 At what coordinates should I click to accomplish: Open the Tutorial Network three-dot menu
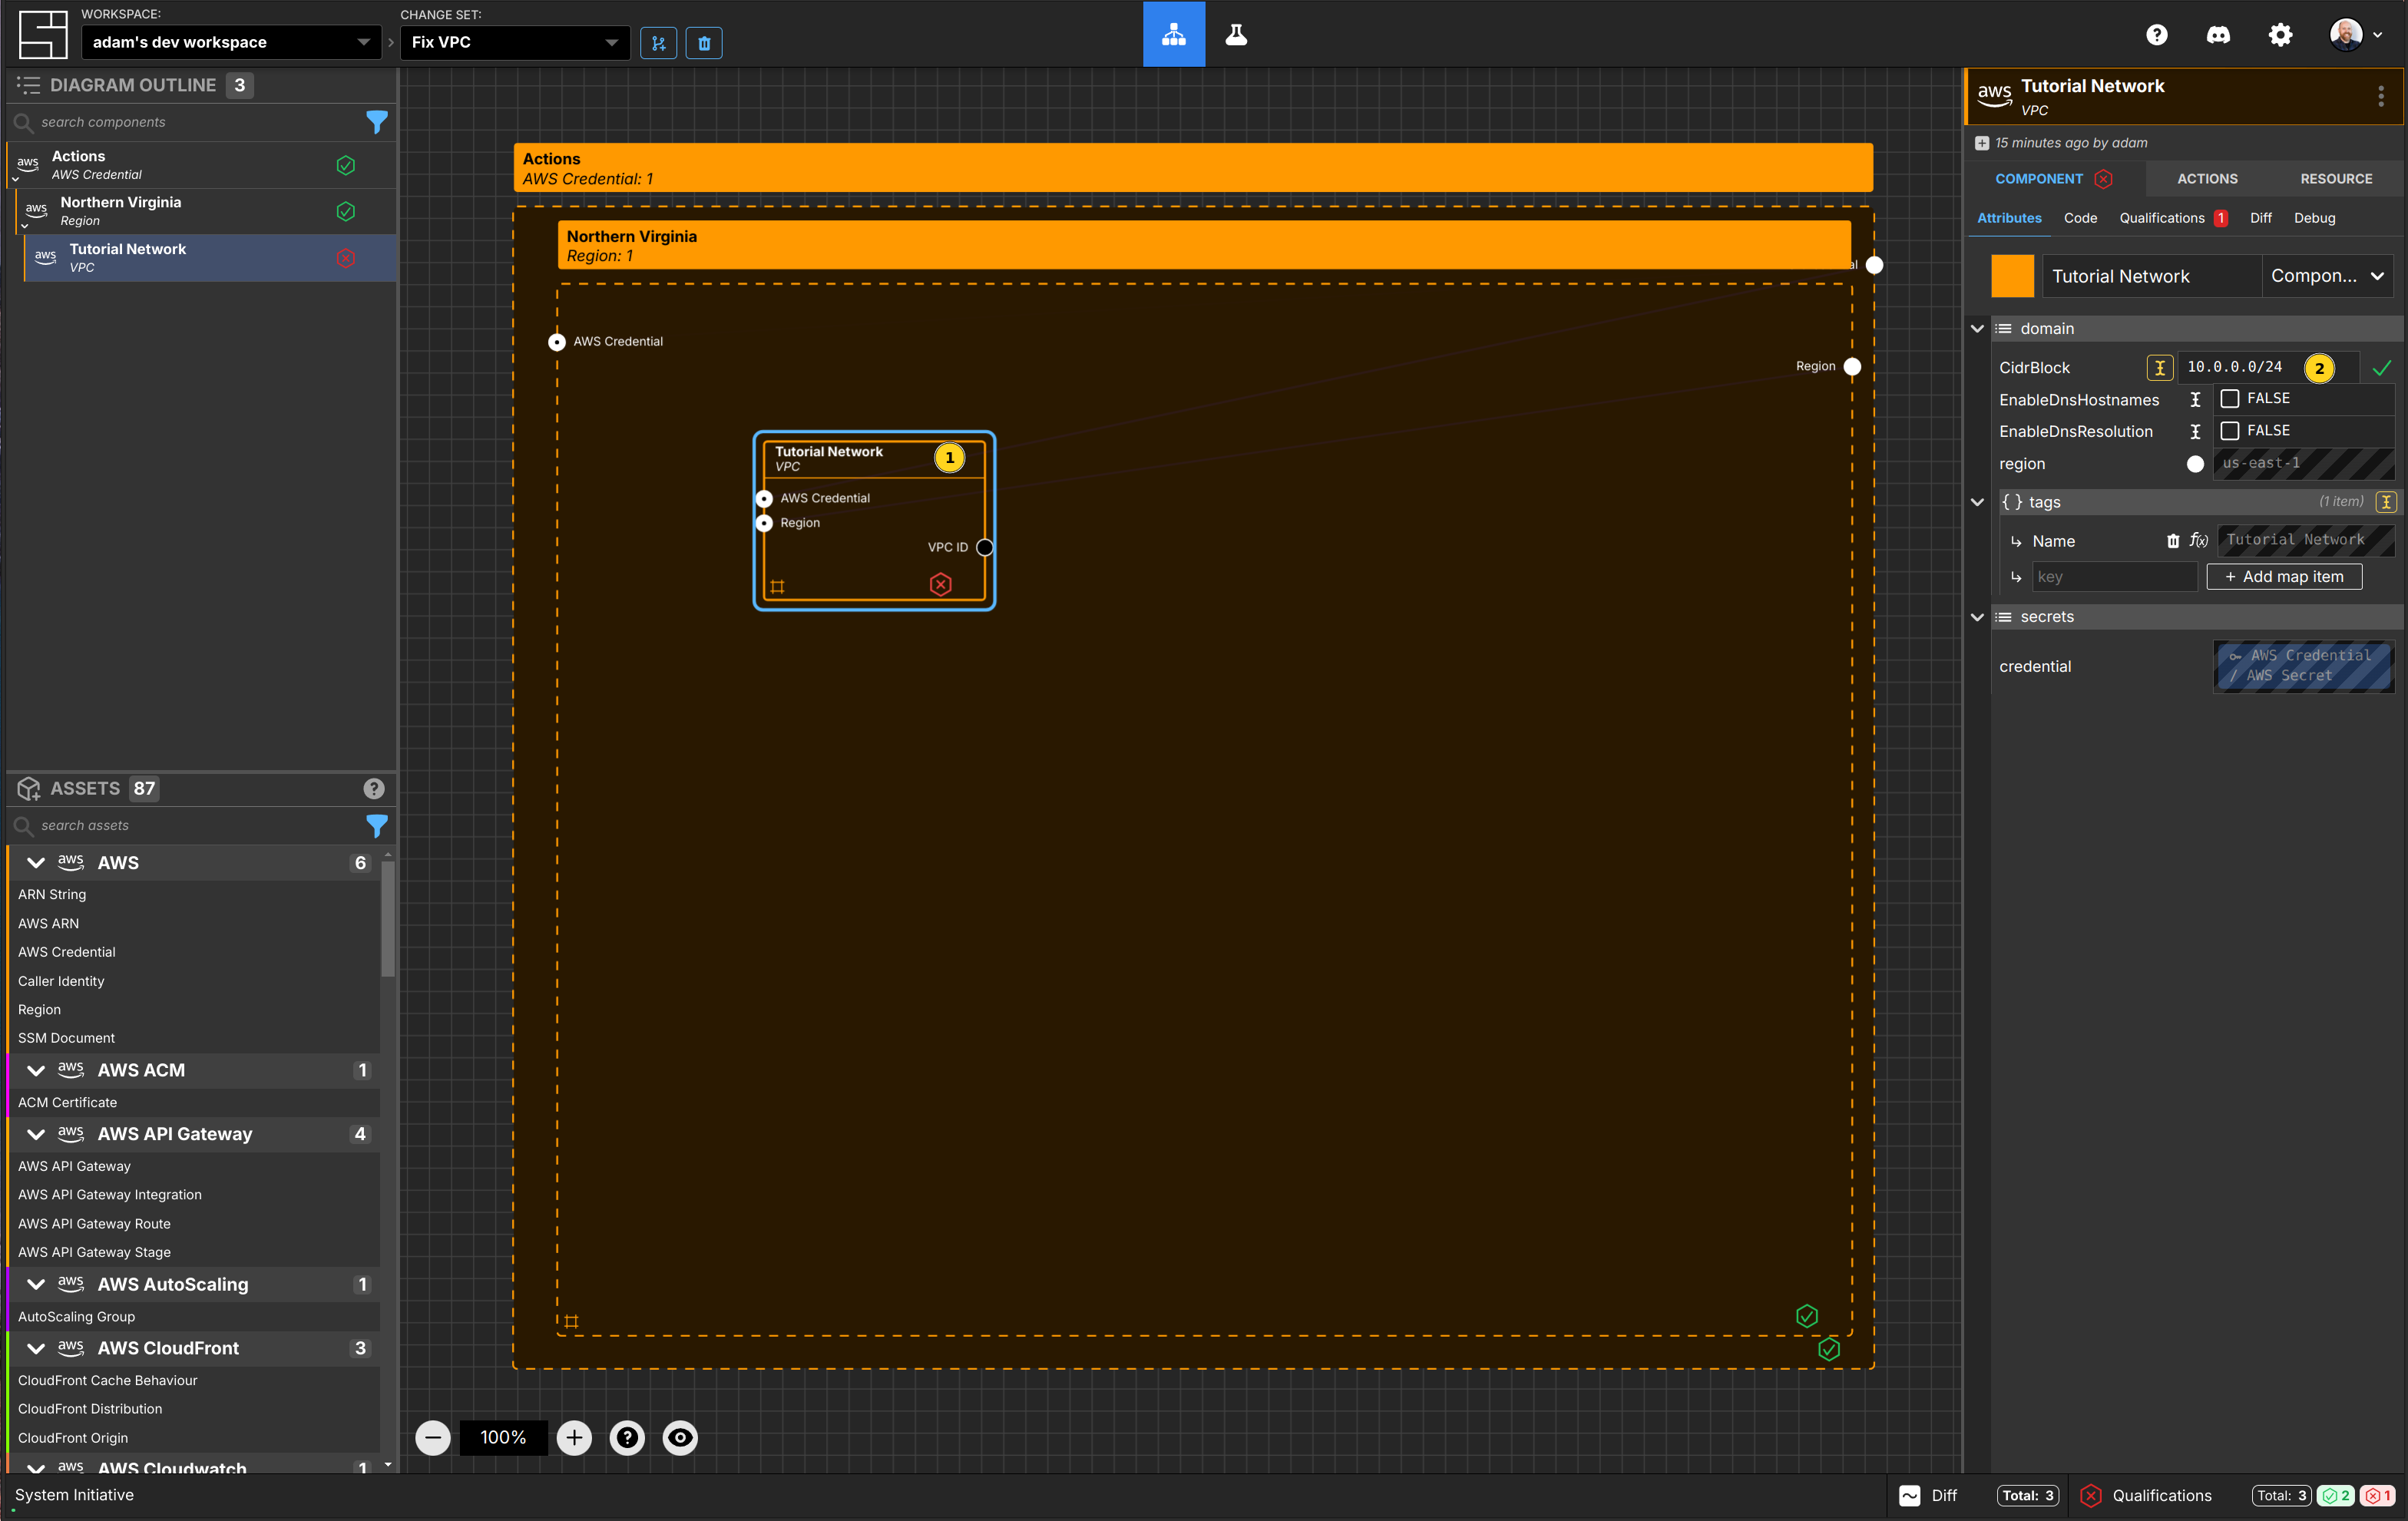2381,96
